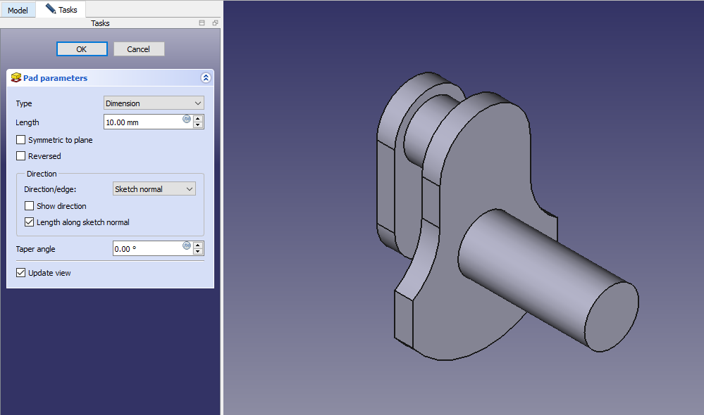Toggle Show direction checkbox

point(30,206)
